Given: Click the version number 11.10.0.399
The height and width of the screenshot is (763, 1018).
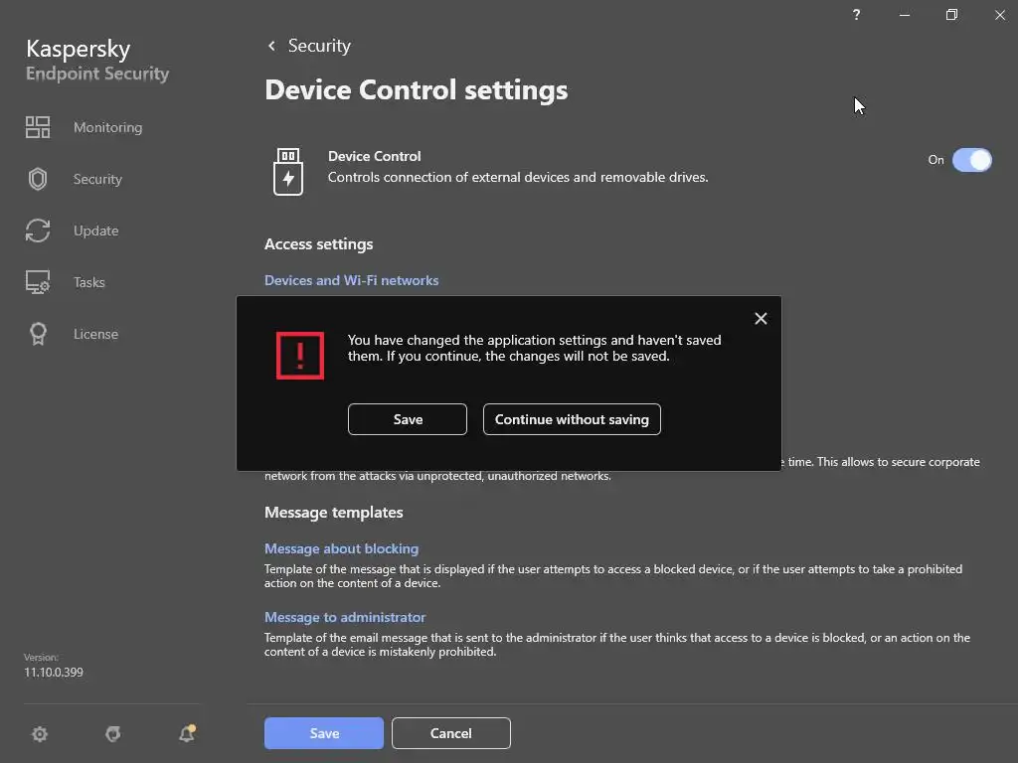Looking at the screenshot, I should pyautogui.click(x=54, y=673).
